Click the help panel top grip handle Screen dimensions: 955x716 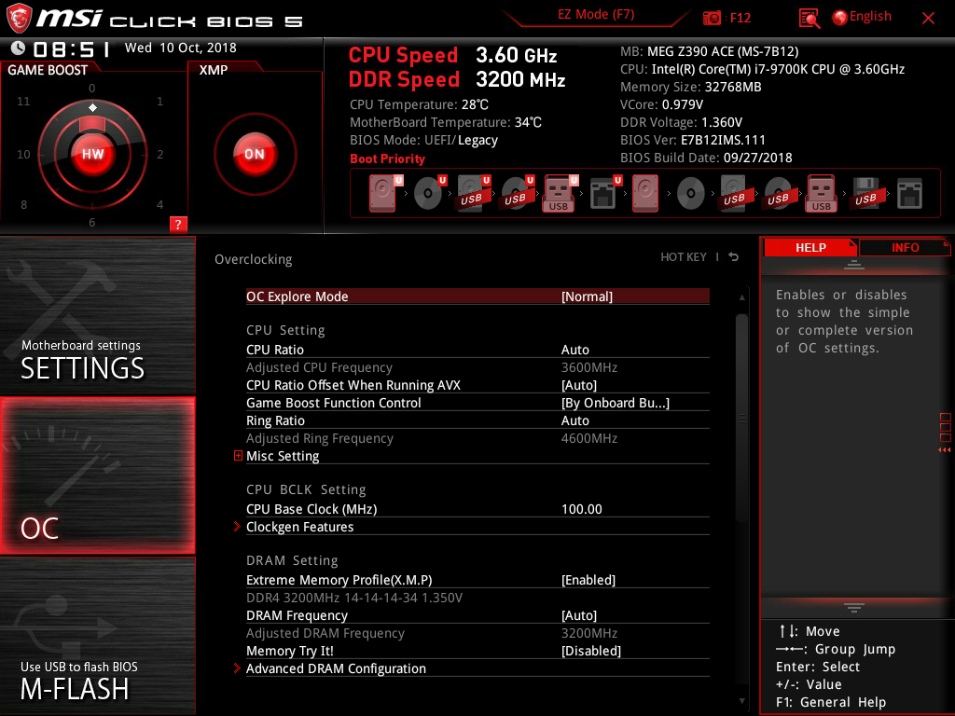854,265
